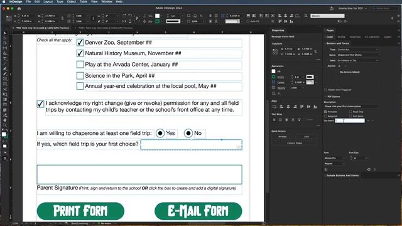This screenshot has height=226, width=402.
Task: Switch to the Layers panel tab
Action: click(x=388, y=37)
